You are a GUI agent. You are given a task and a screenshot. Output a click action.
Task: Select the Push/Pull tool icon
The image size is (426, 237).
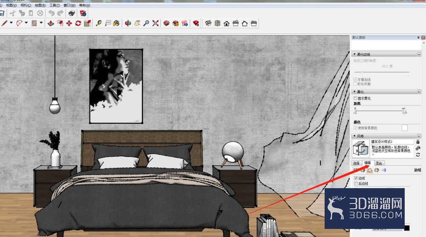[51, 23]
